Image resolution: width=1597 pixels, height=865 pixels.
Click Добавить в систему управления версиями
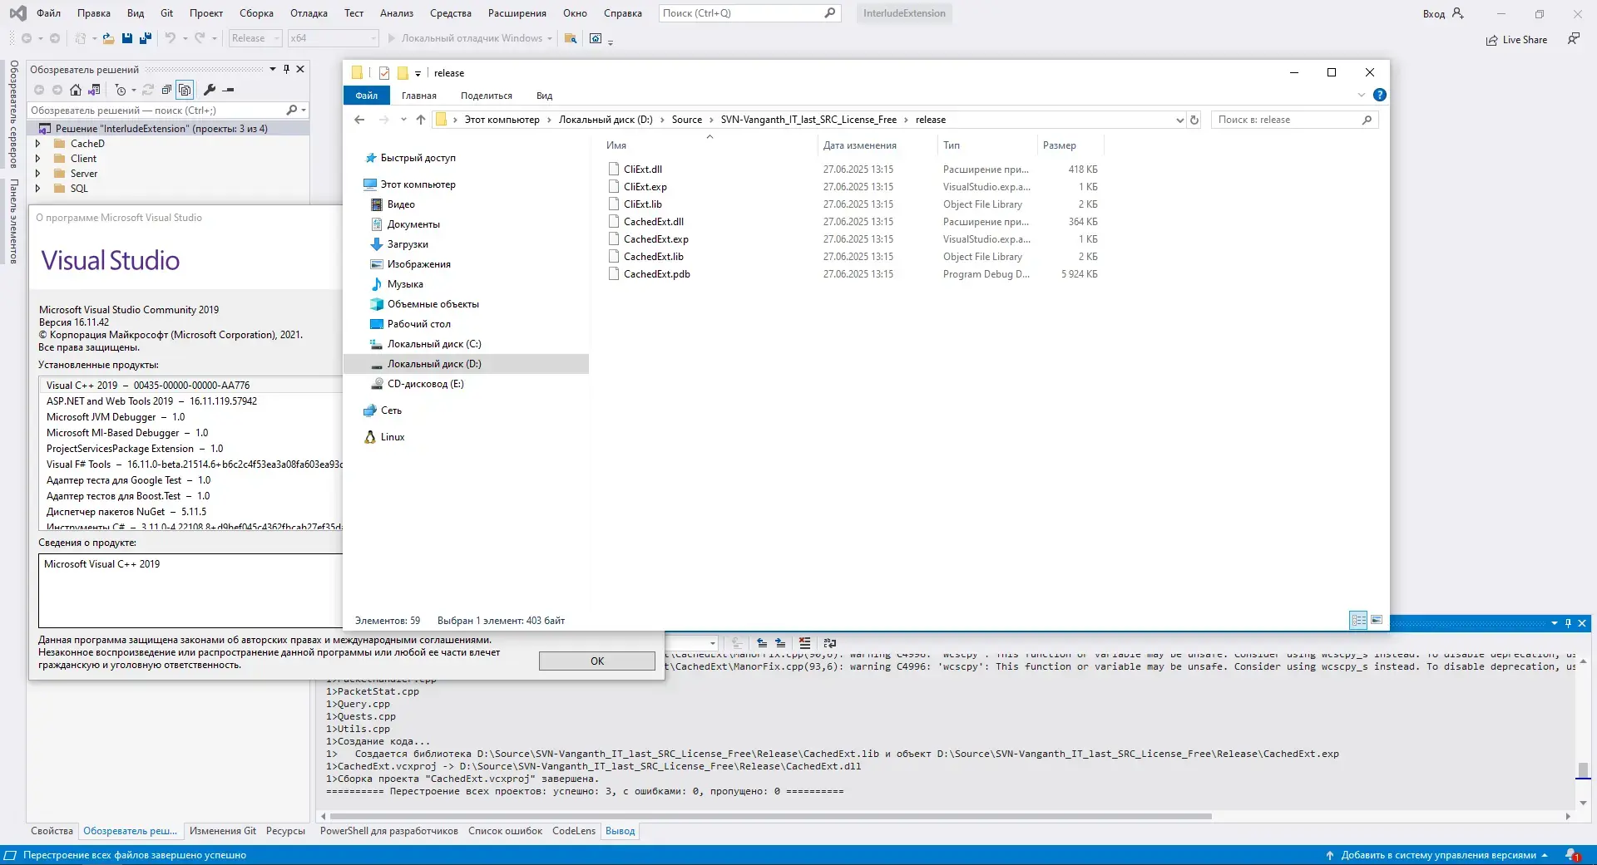1438,855
